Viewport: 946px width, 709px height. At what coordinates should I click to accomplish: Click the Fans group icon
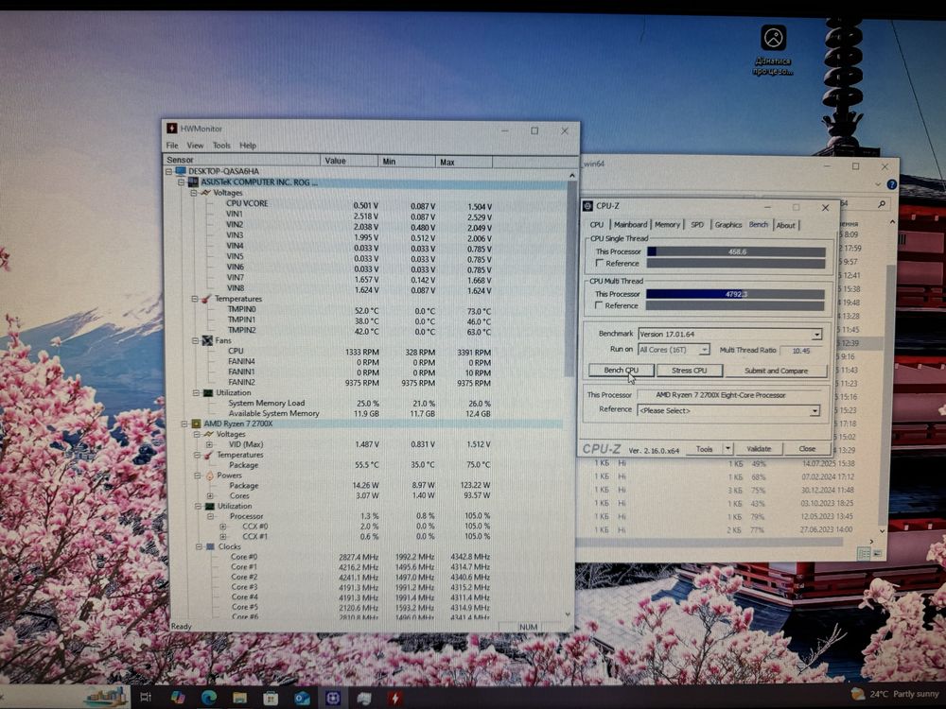[x=207, y=340]
